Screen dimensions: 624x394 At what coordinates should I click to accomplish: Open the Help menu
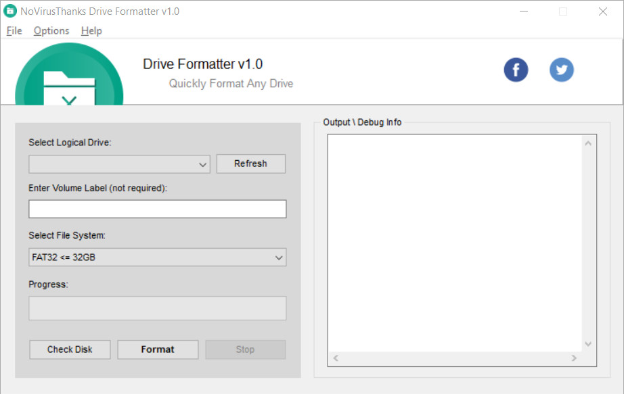pos(91,30)
